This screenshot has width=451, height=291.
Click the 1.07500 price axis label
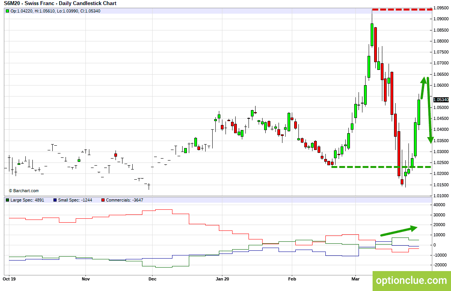tap(441, 52)
